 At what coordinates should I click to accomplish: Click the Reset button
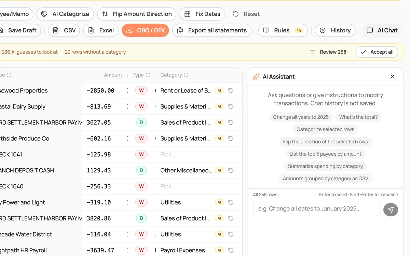click(246, 14)
